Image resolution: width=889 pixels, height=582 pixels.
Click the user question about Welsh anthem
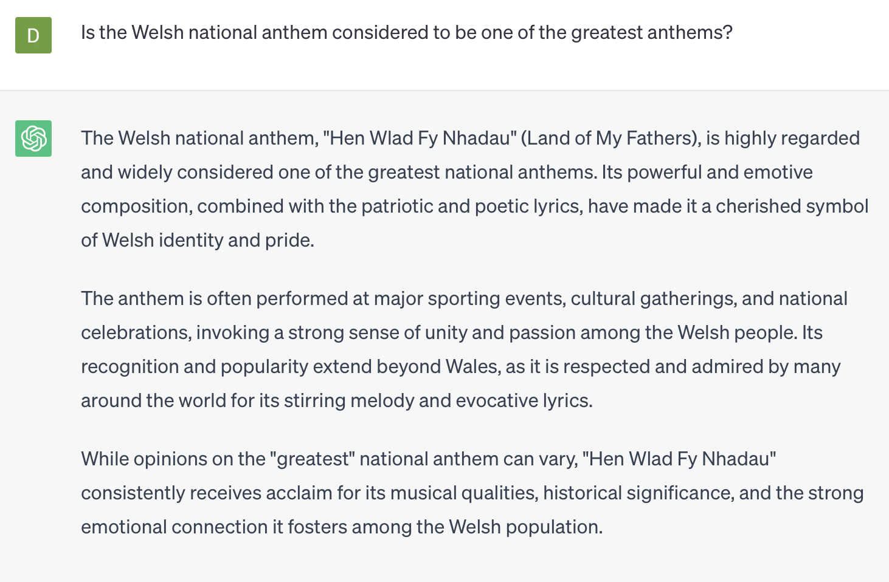click(407, 32)
